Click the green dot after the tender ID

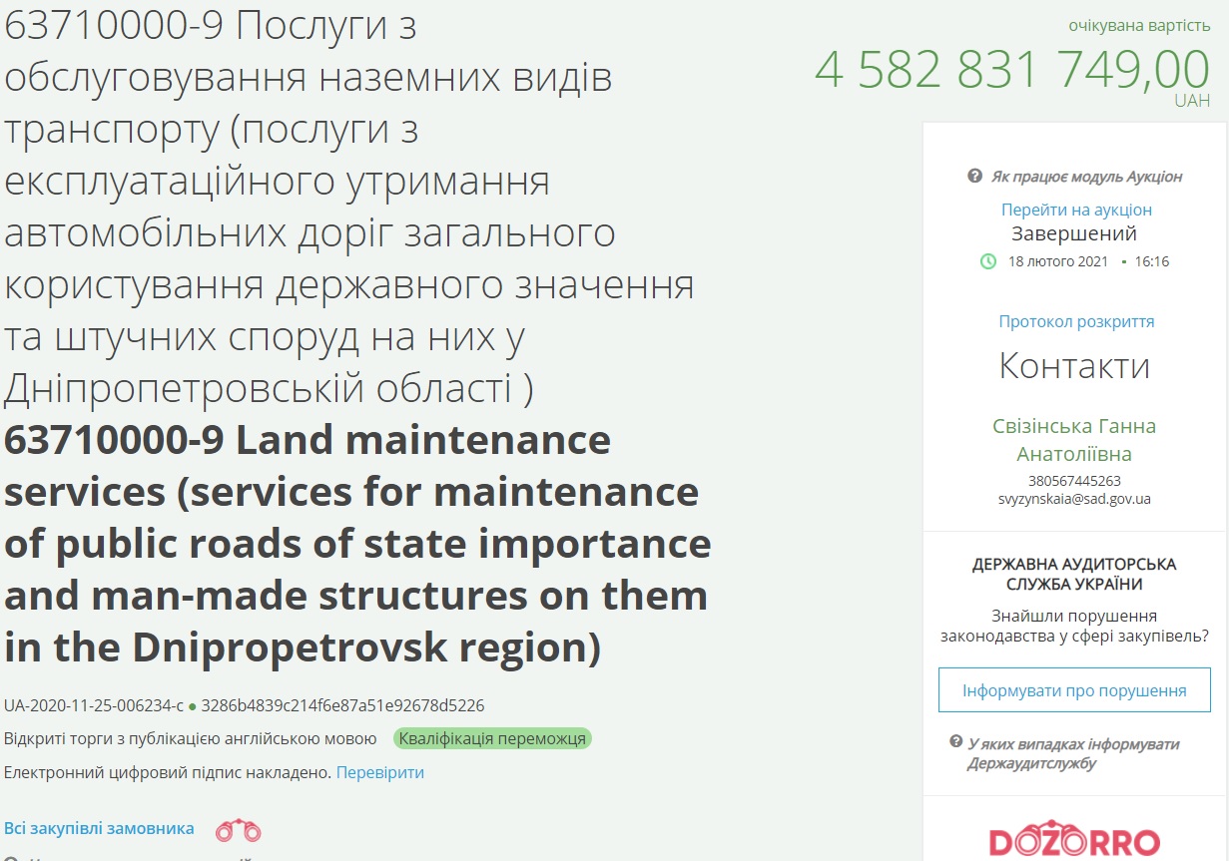(193, 706)
